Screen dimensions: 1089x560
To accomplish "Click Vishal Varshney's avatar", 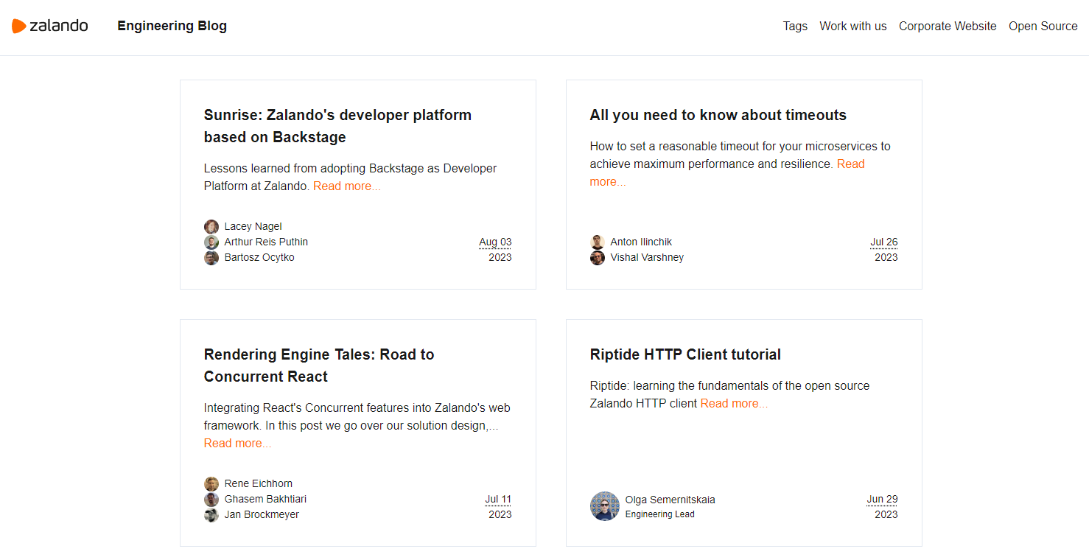I will click(598, 258).
